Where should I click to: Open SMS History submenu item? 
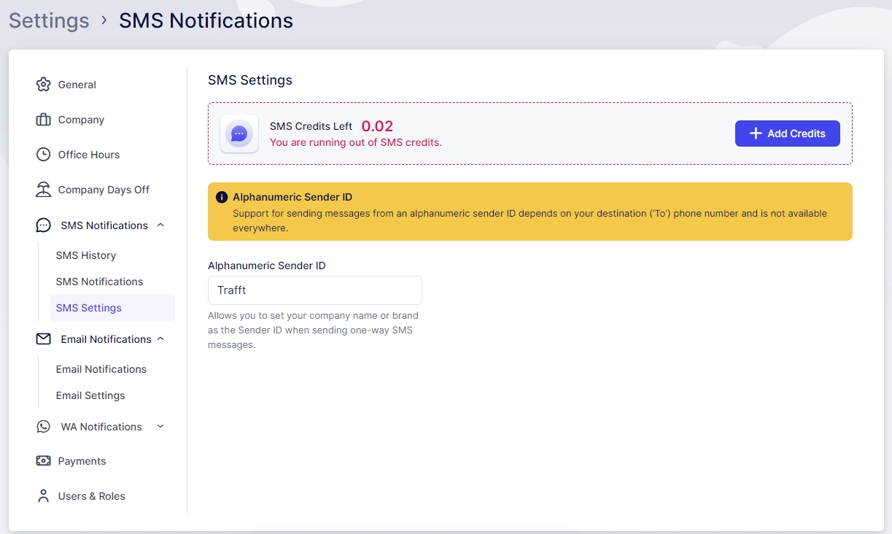click(86, 255)
